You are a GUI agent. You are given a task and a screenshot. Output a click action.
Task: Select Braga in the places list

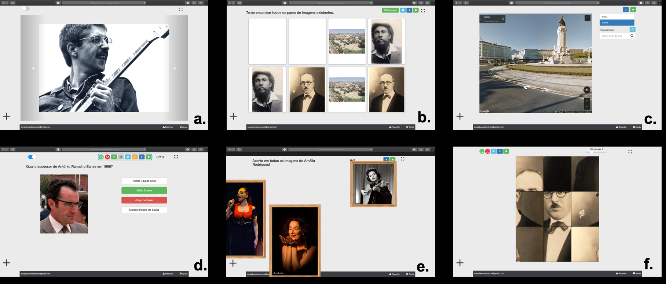click(617, 16)
